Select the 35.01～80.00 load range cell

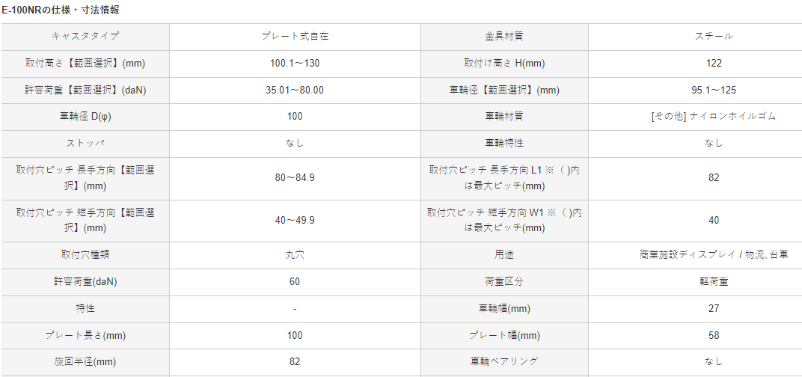(295, 90)
